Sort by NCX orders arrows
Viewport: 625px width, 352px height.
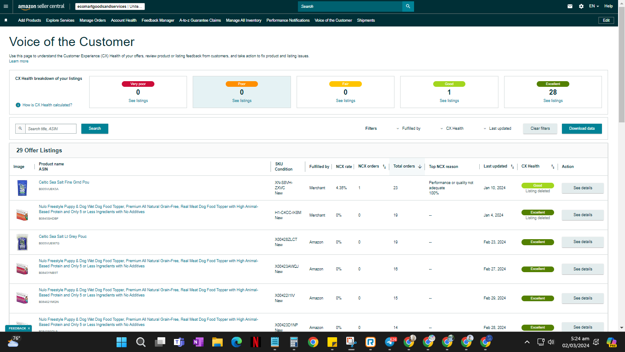pyautogui.click(x=384, y=167)
